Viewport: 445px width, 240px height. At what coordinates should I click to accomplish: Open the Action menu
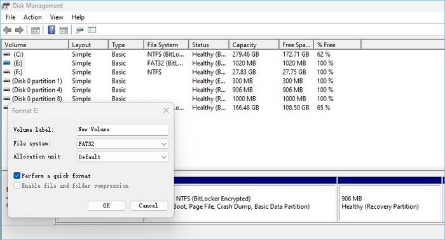click(32, 17)
